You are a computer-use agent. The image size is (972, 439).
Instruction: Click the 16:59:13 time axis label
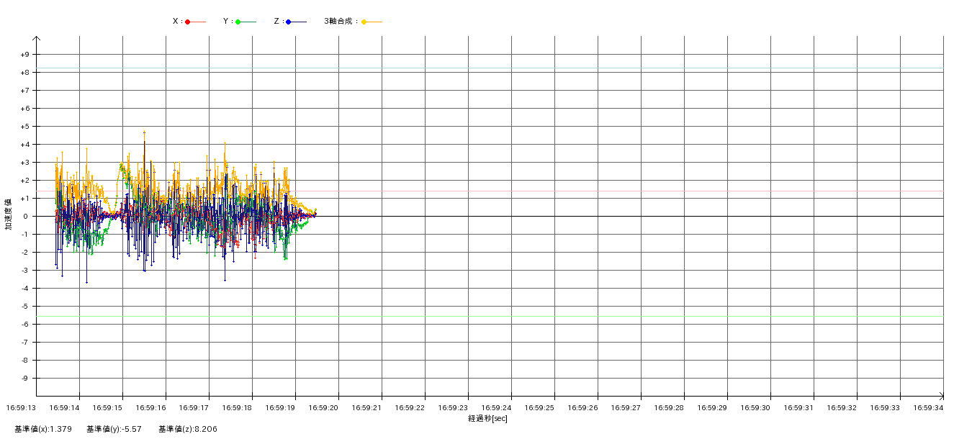(21, 407)
